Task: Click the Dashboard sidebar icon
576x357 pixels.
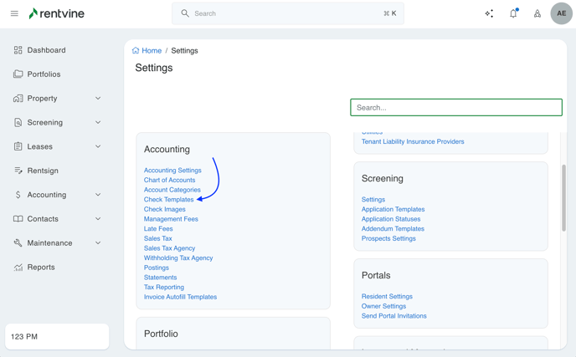Action: click(18, 50)
